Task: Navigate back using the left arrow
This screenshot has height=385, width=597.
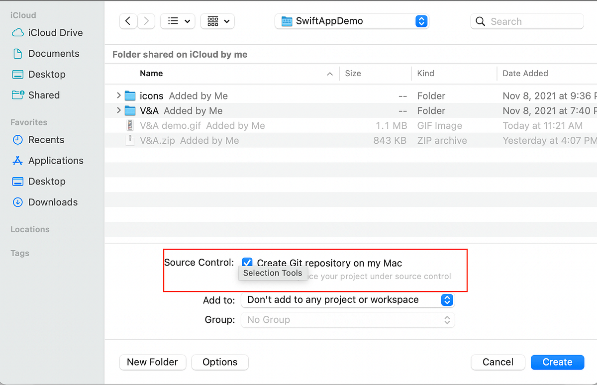Action: click(x=128, y=21)
